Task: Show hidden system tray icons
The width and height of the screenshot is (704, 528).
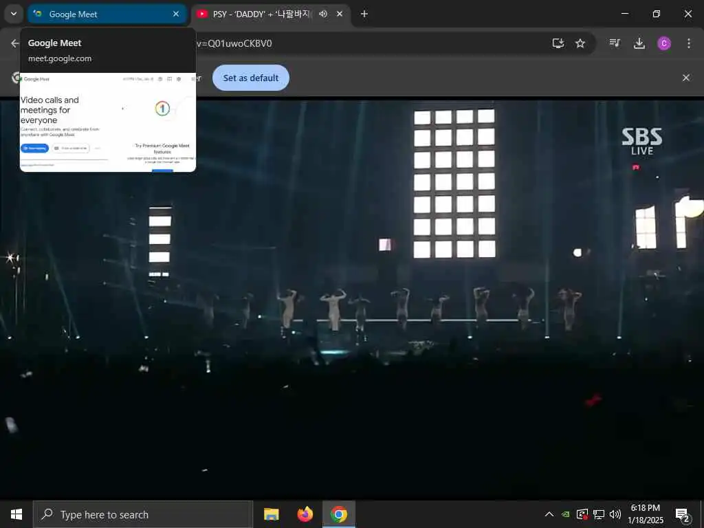Action: tap(549, 514)
